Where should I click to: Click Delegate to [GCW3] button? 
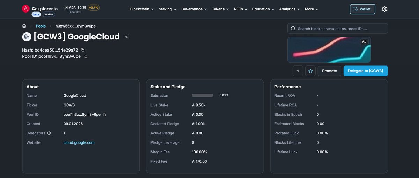pos(366,71)
